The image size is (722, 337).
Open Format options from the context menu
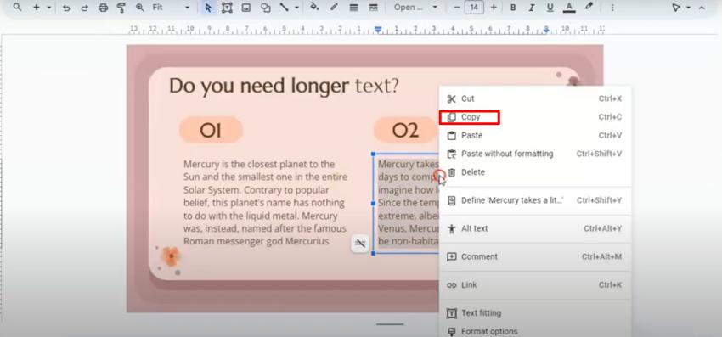pyautogui.click(x=534, y=331)
